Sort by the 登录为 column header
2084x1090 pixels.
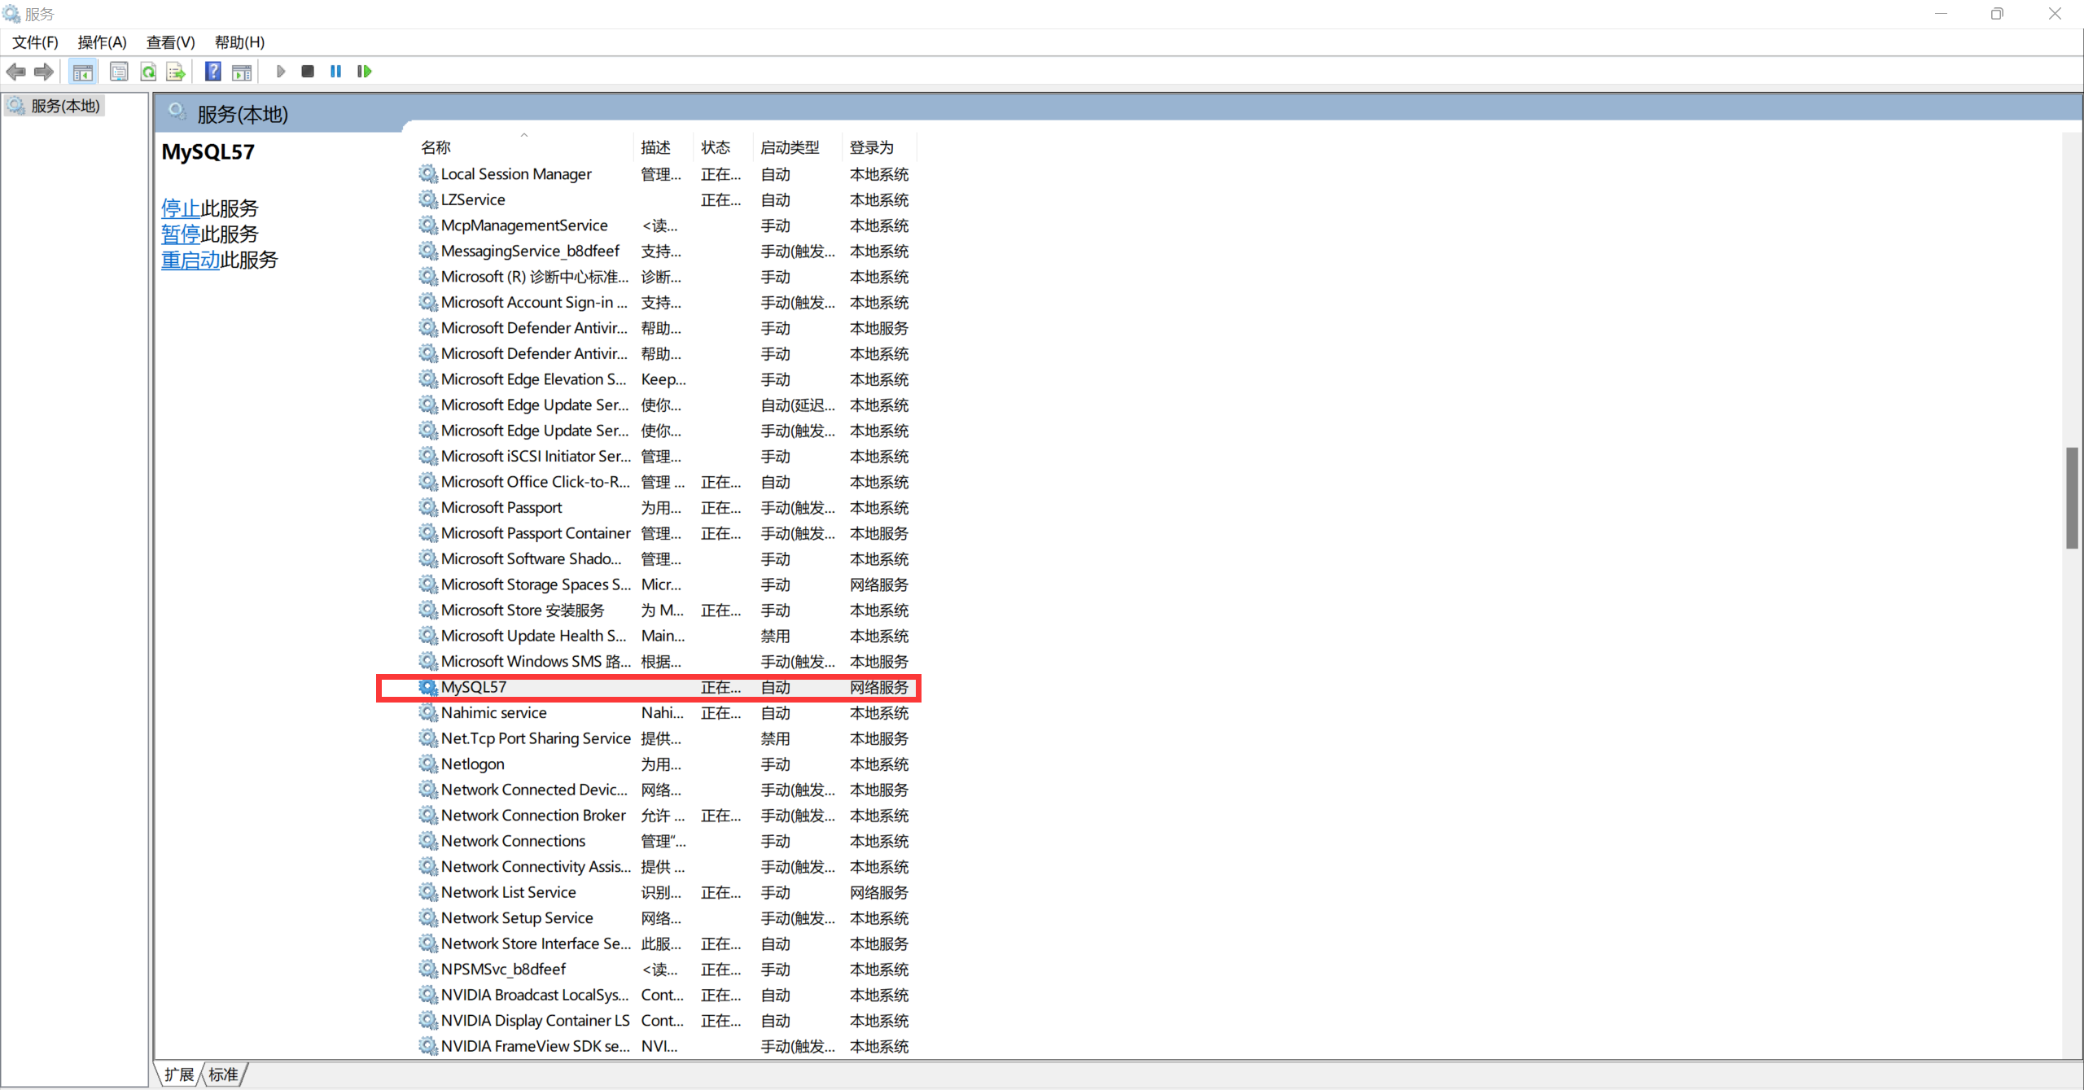(879, 147)
